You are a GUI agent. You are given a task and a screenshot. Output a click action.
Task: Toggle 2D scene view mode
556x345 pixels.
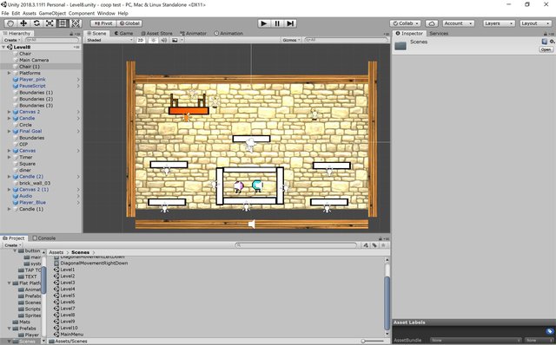tap(141, 40)
